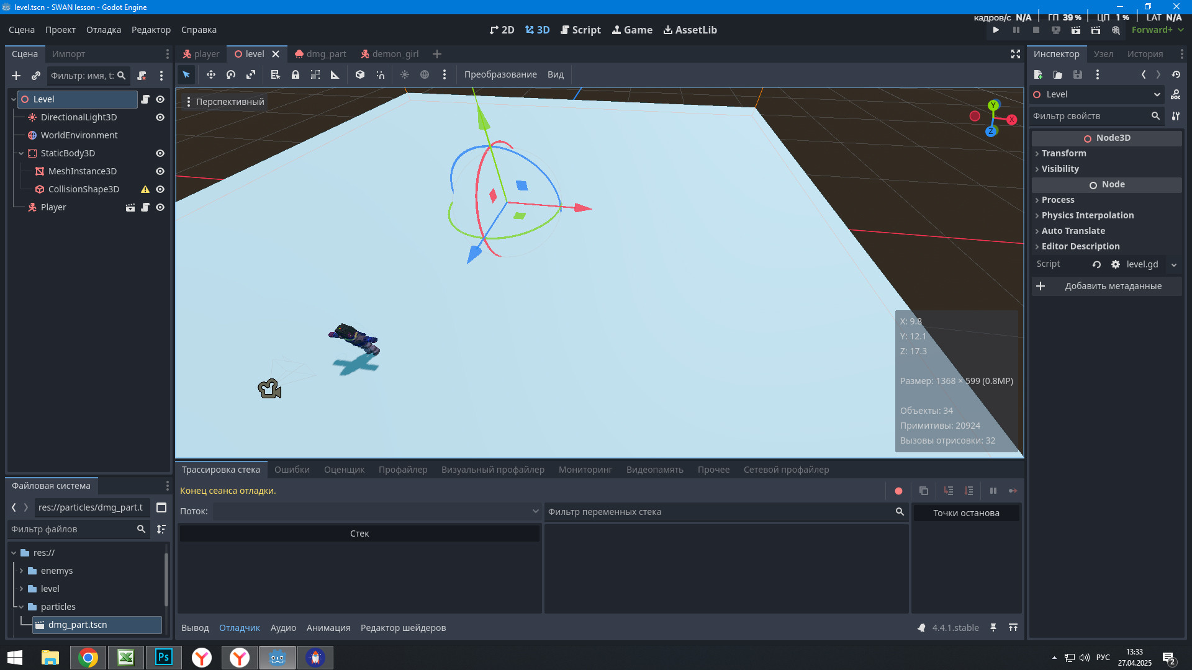
Task: Open the Ошибки debugger tab
Action: 292,470
